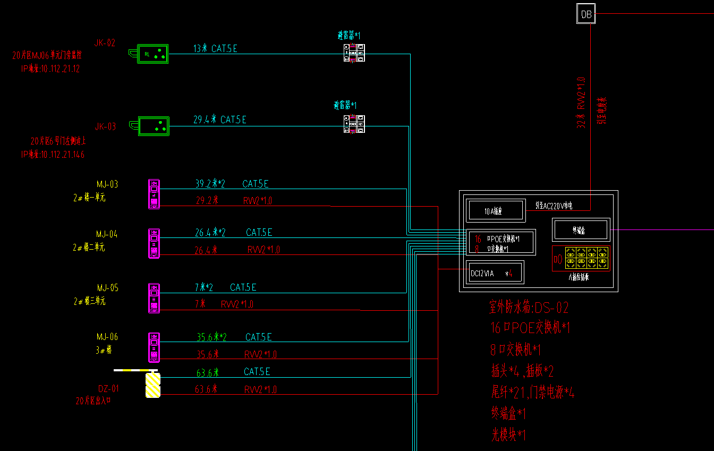
Task: Select the 避雷器*1 label above the JK-03 line
Action: point(345,105)
